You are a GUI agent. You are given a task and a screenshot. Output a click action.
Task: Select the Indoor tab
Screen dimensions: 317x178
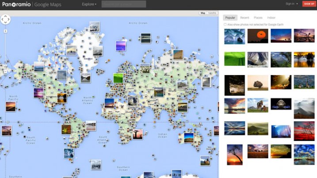pos(271,18)
